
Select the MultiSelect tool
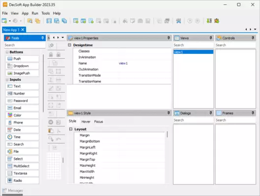(x=23, y=166)
